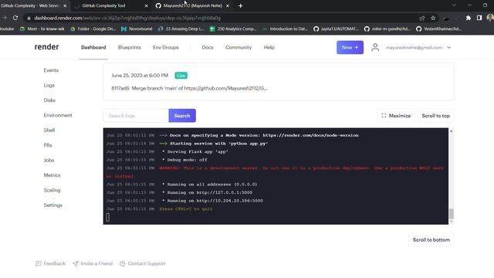Open 23 Amazing Deep L... bookmark

pyautogui.click(x=181, y=29)
